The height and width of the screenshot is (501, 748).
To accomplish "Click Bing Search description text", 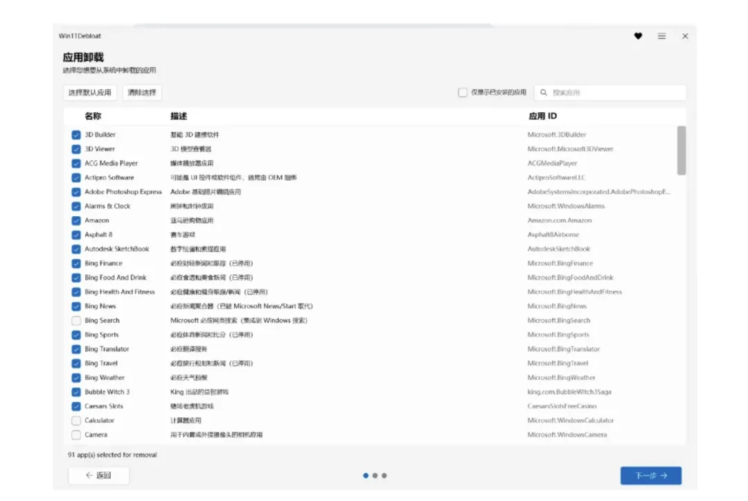I will coord(239,321).
